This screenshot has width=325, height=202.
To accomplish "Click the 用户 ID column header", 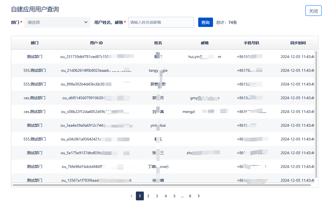I will [x=96, y=43].
